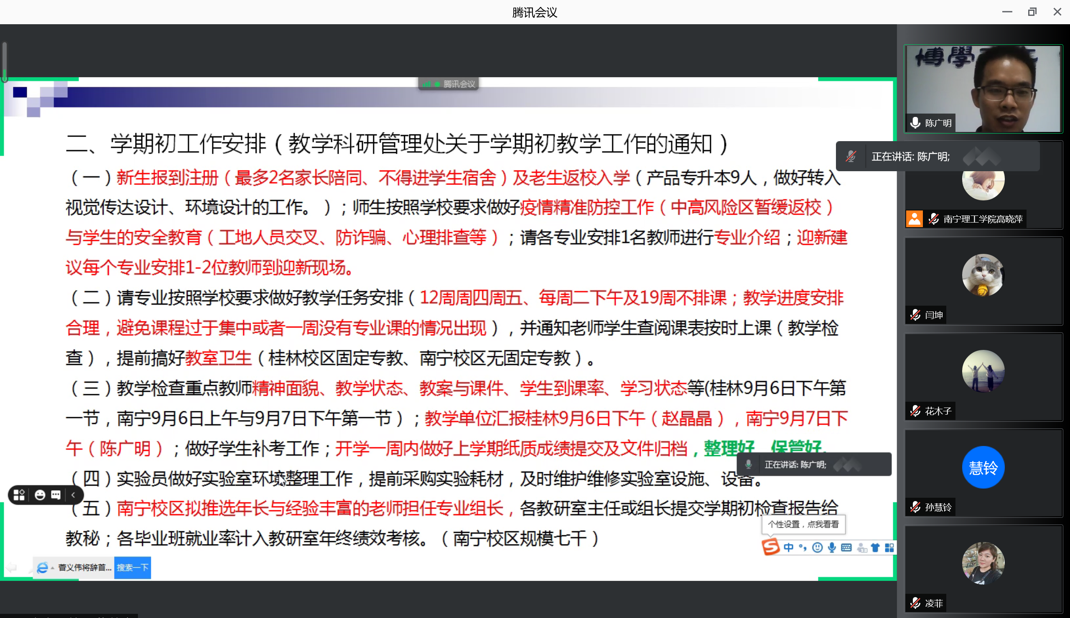Click the 搜索一下 search button

point(132,567)
